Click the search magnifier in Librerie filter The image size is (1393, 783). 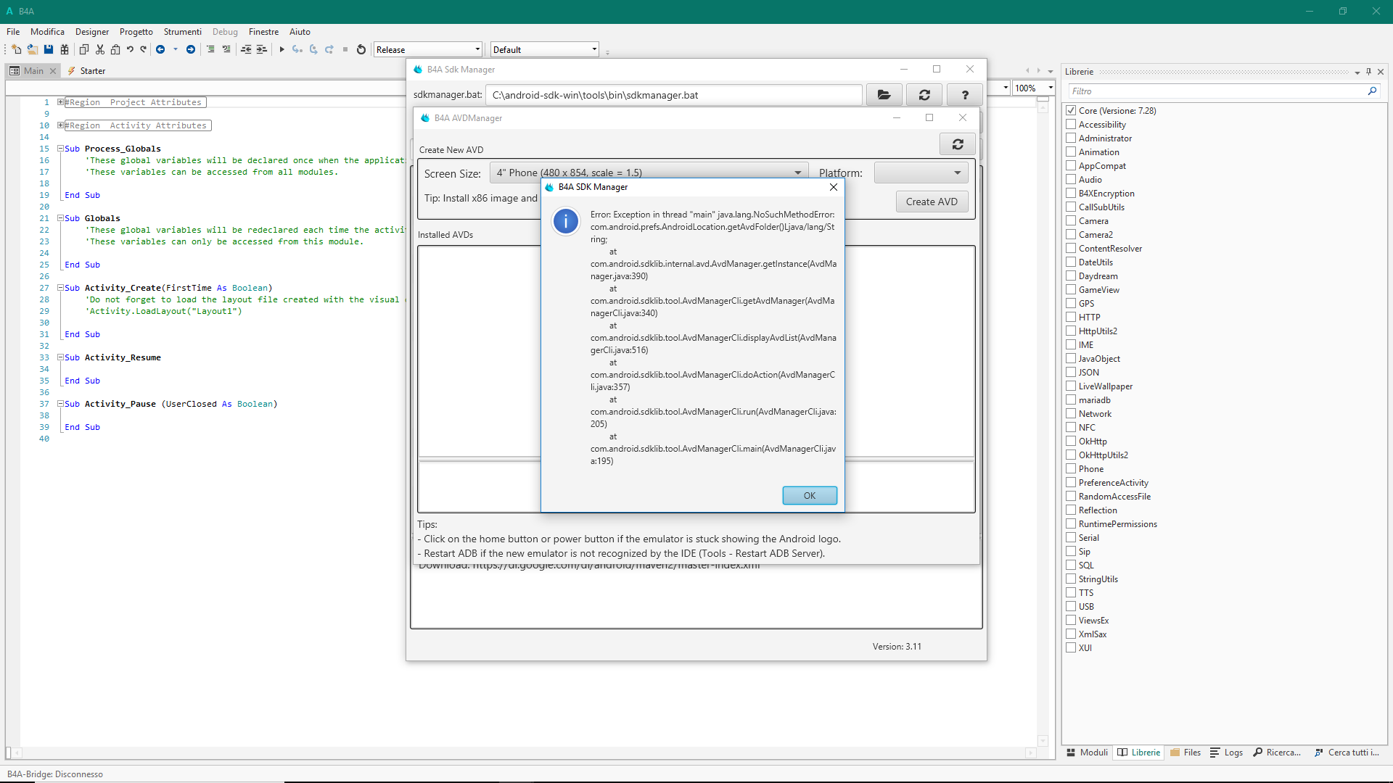pos(1372,91)
